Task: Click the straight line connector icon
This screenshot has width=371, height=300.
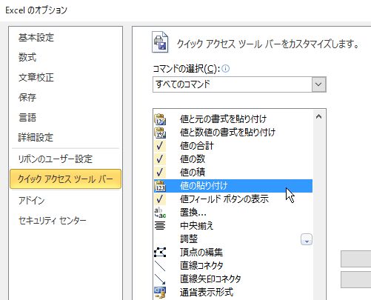Action: point(160,266)
